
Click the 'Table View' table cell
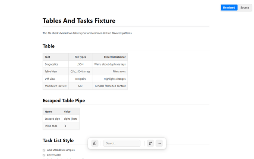point(56,71)
